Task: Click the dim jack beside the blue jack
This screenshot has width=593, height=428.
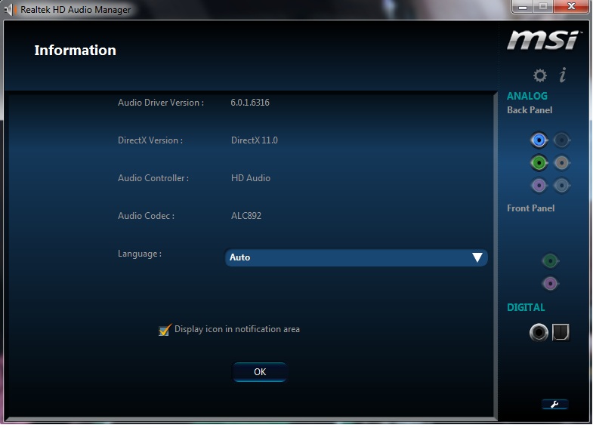Action: tap(561, 140)
